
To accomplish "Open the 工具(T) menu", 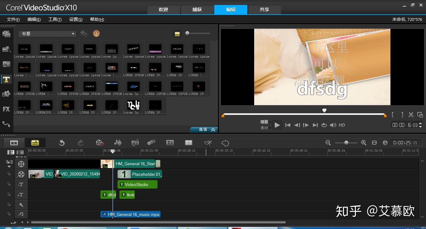I will click(55, 19).
